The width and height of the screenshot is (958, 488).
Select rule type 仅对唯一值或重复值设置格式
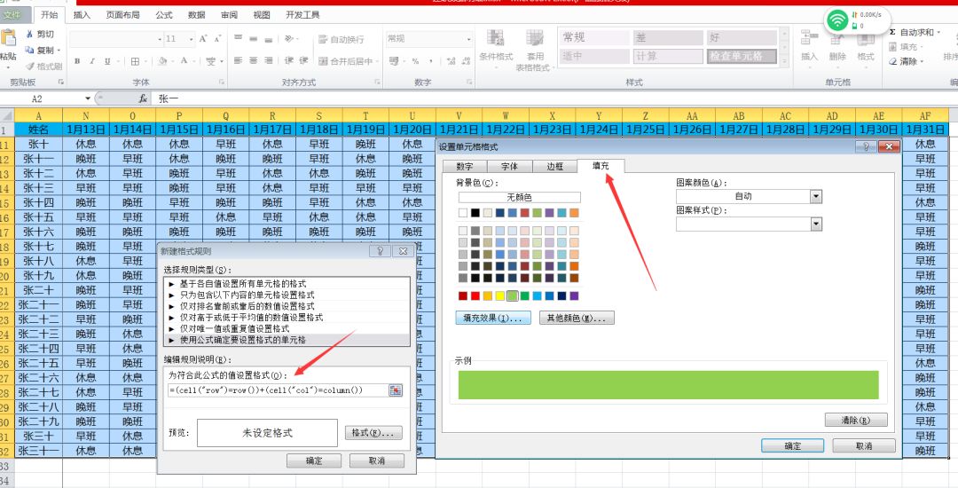click(287, 328)
